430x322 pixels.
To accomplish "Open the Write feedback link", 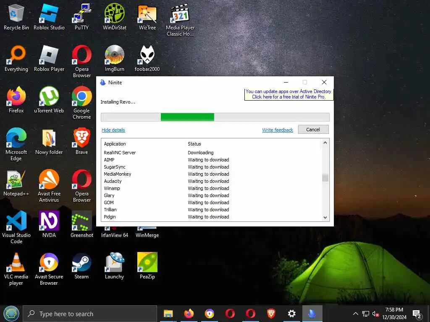I will pos(278,130).
